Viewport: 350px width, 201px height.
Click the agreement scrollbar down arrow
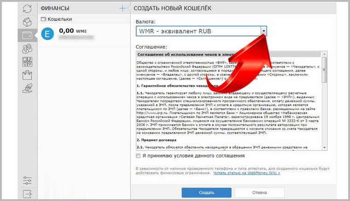(324, 147)
